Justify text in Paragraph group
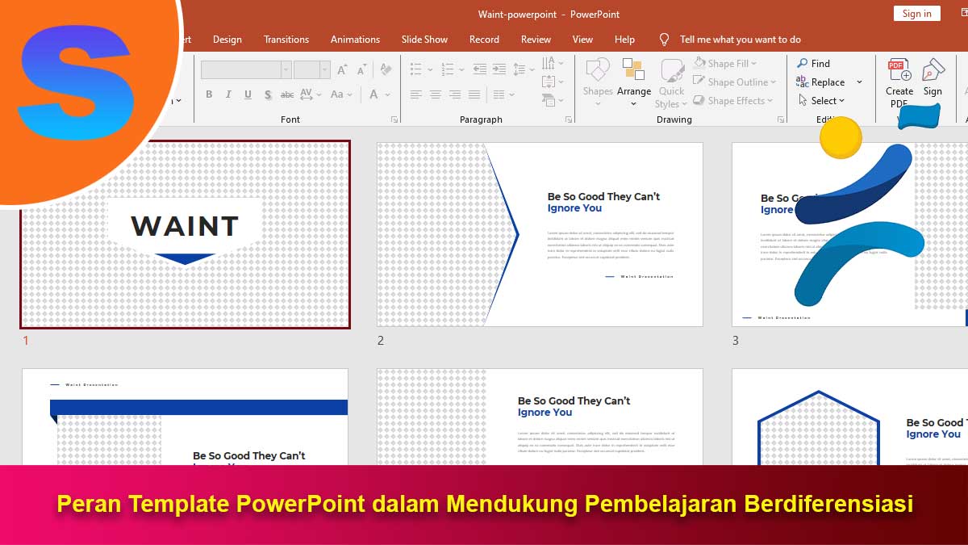Viewport: 968px width, 545px height. pyautogui.click(x=474, y=94)
